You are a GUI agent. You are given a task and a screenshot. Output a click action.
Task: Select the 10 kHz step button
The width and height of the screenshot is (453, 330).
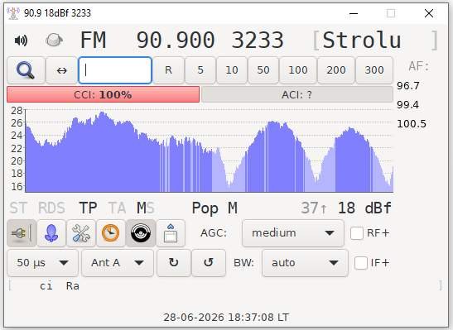click(x=232, y=70)
